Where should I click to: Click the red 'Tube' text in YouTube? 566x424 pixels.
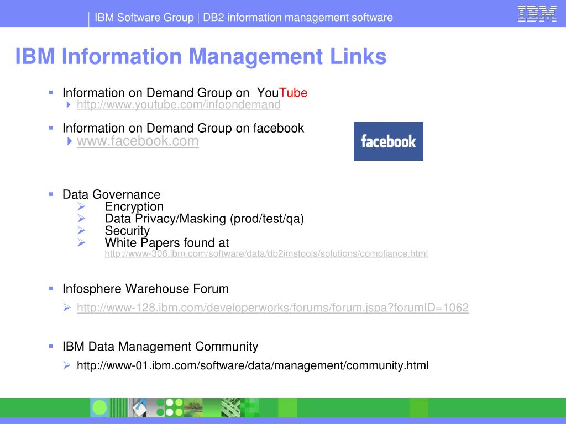click(293, 93)
